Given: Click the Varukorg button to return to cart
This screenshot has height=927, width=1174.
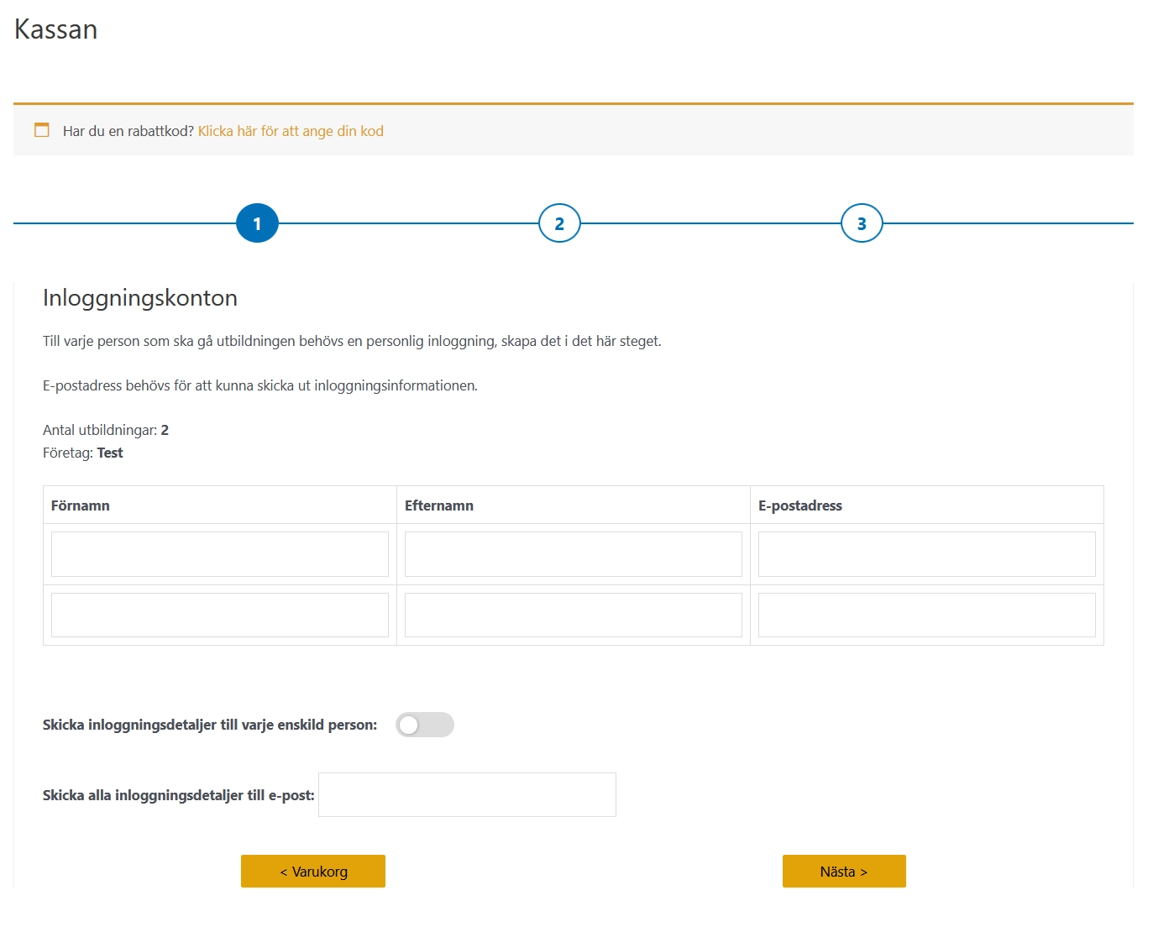Looking at the screenshot, I should coord(312,871).
